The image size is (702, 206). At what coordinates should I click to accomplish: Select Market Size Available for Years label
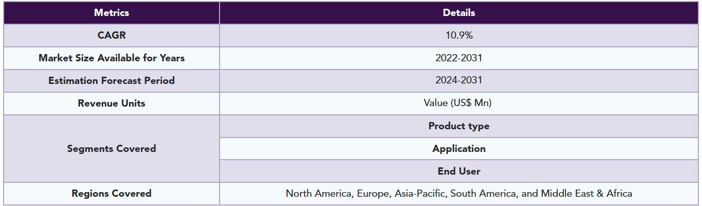point(112,58)
